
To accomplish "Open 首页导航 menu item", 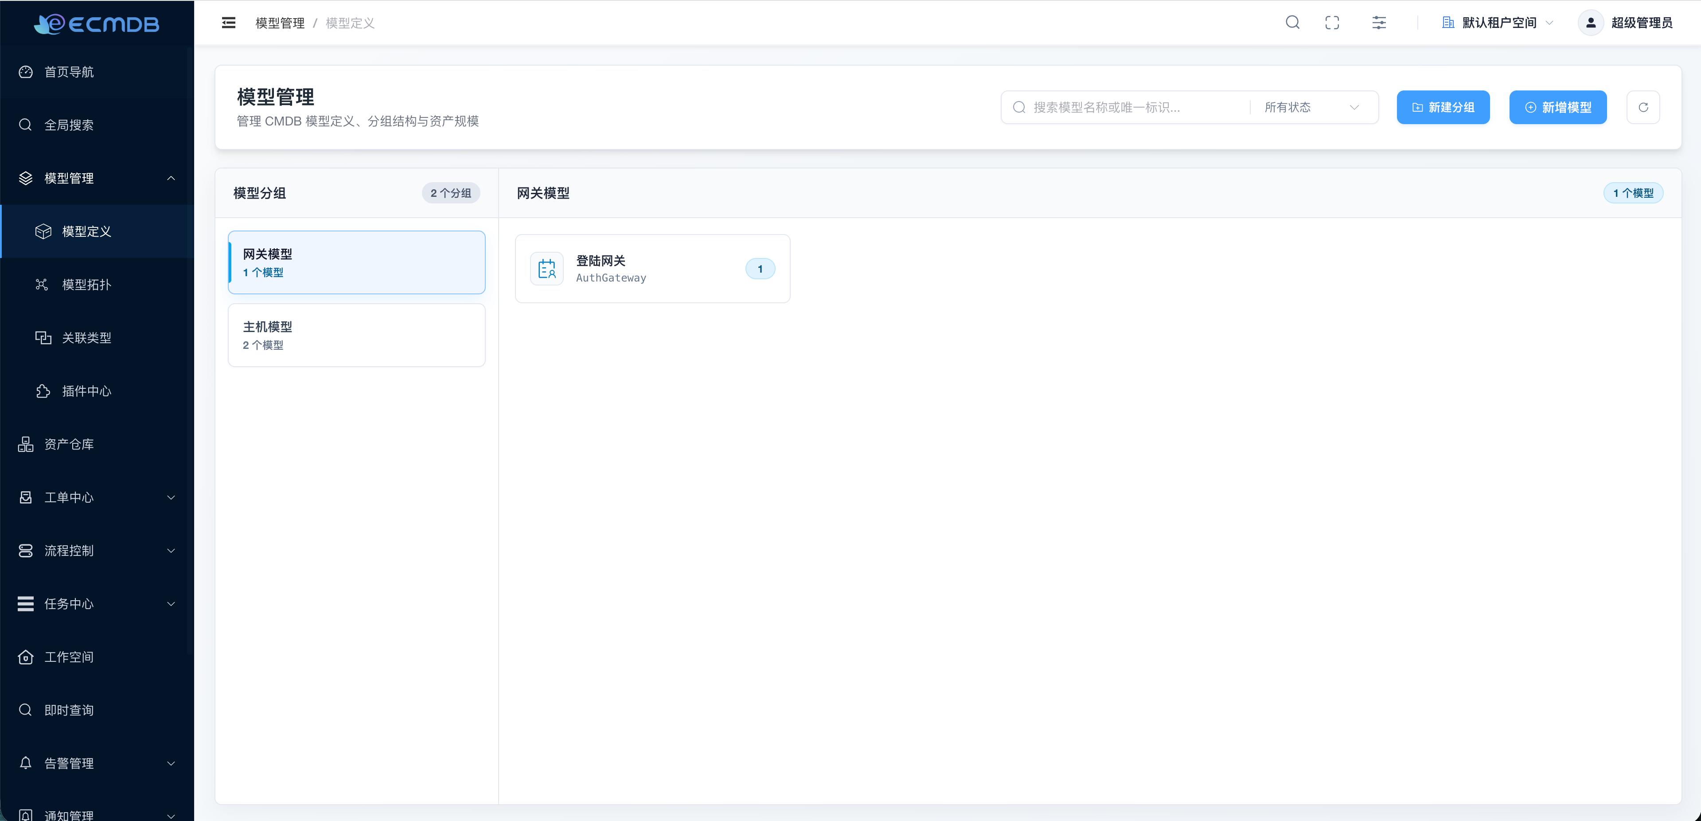I will coord(97,72).
